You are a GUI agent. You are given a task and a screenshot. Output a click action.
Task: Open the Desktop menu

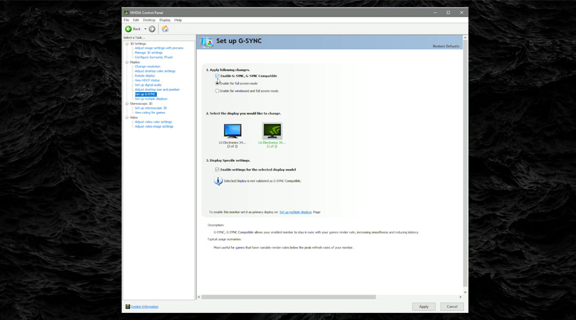point(149,20)
